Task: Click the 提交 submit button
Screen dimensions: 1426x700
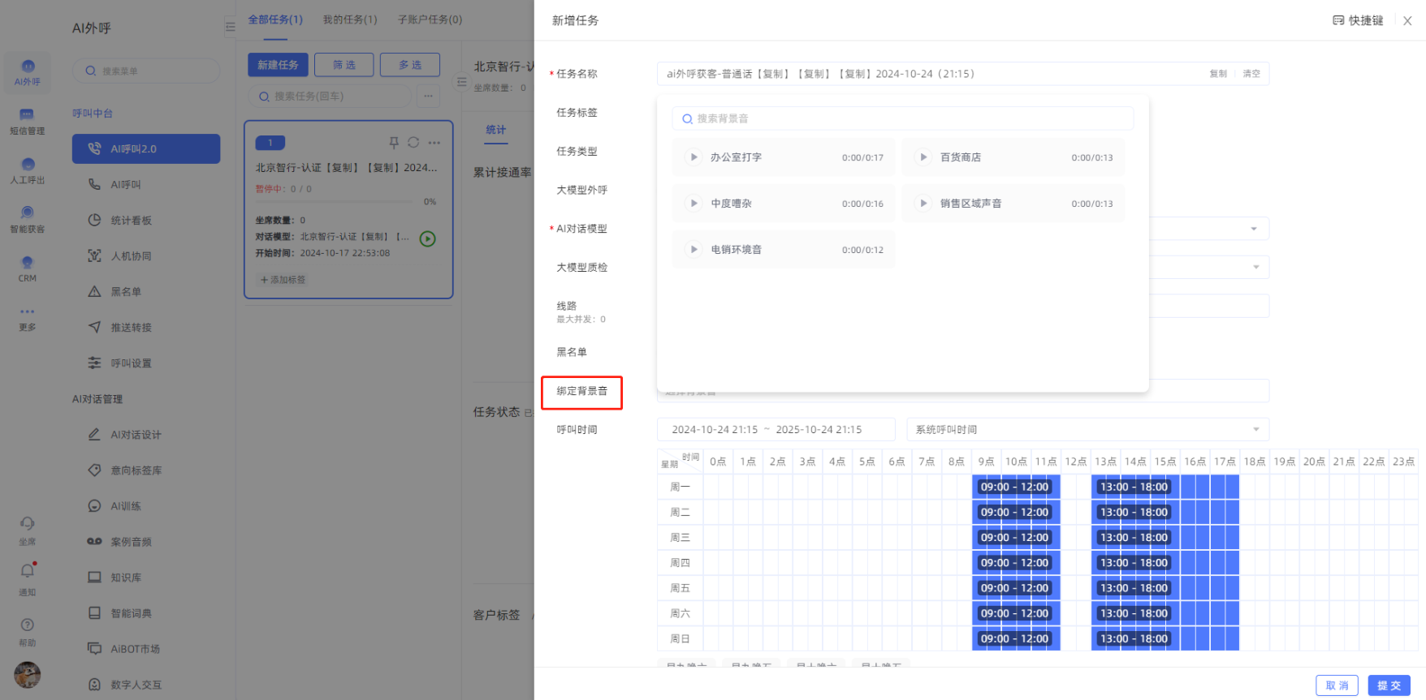Action: [1389, 685]
